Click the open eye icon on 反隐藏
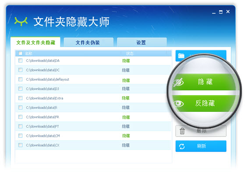Image resolution: width=245 pixels, height=175 pixels. click(178, 104)
